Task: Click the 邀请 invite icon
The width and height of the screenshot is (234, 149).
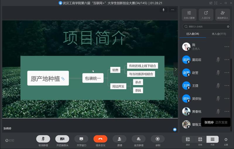Action: (119, 139)
